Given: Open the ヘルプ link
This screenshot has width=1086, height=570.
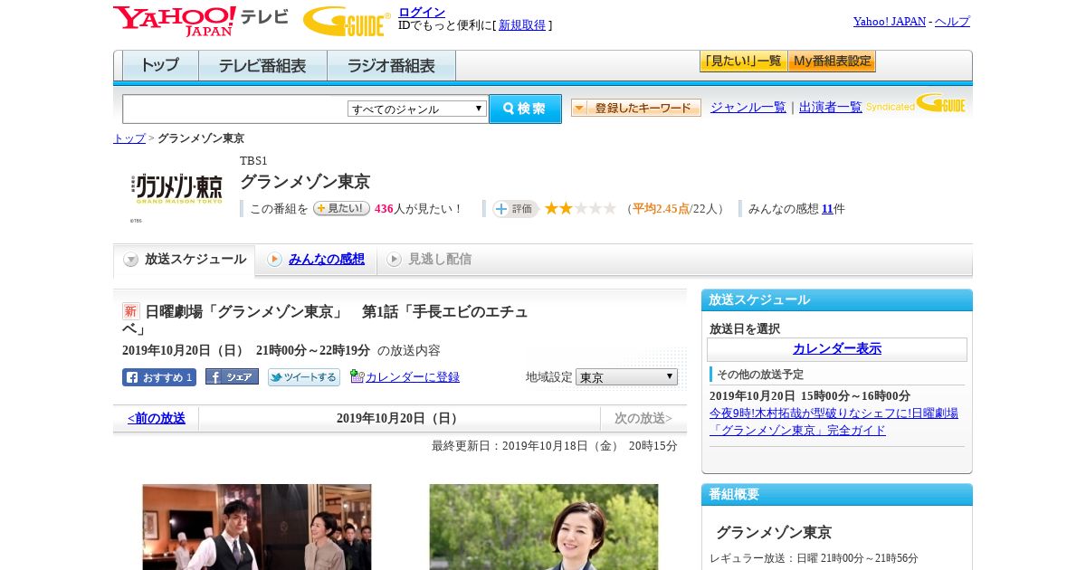Looking at the screenshot, I should click(952, 21).
